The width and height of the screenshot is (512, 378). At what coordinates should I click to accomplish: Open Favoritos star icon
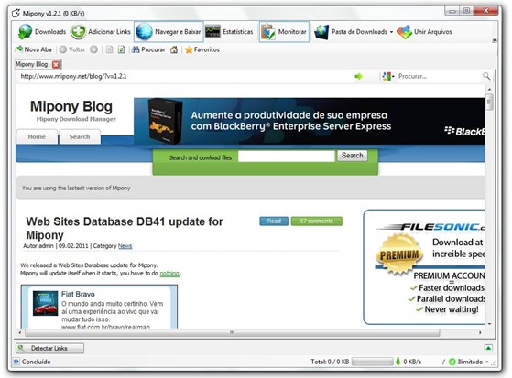(x=189, y=49)
